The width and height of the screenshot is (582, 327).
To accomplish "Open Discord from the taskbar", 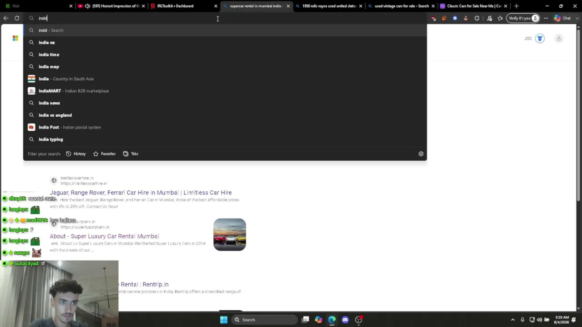I will 345,320.
